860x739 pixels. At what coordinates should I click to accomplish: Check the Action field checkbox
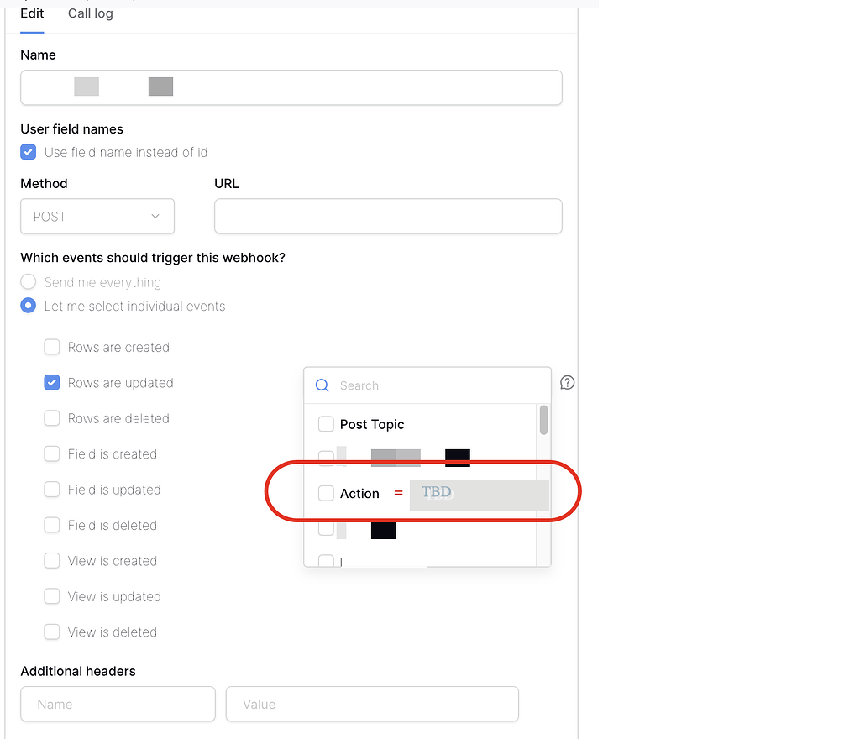(x=326, y=494)
